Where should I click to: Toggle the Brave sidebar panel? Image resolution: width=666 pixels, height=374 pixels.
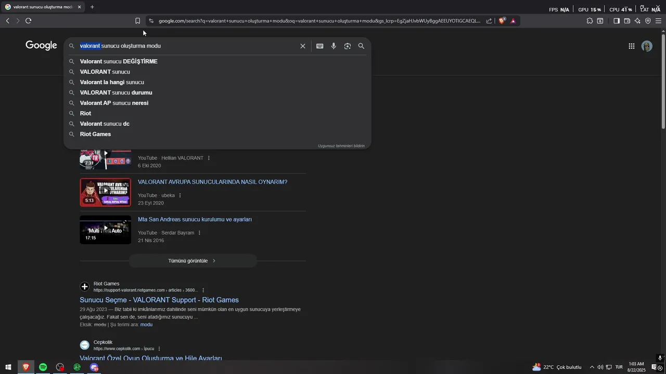click(617, 21)
